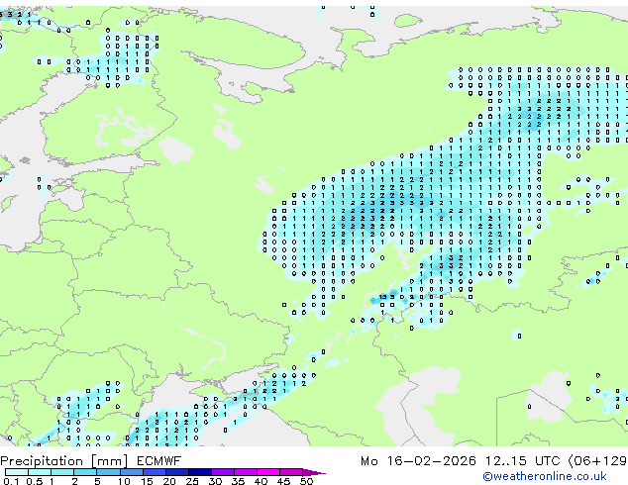Click the 'Mo 16-02-2026' date label
Image resolution: width=628 pixels, height=485 pixels.
click(x=418, y=461)
